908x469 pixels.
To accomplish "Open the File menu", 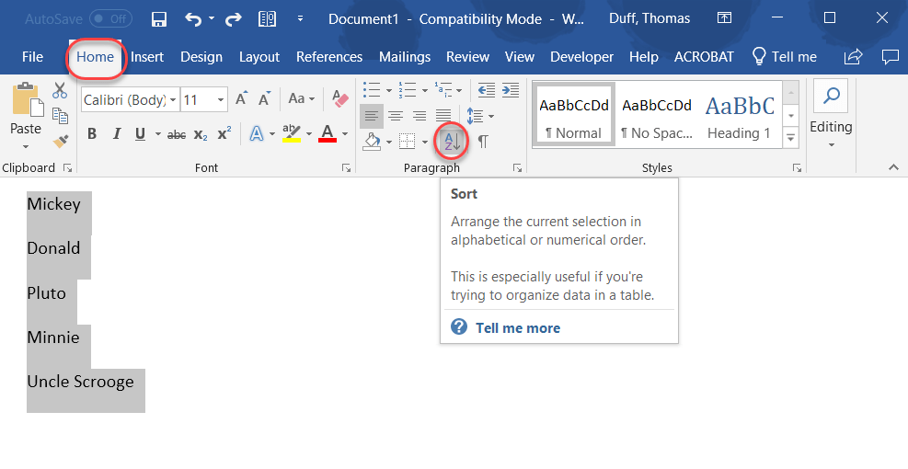I will click(x=32, y=57).
